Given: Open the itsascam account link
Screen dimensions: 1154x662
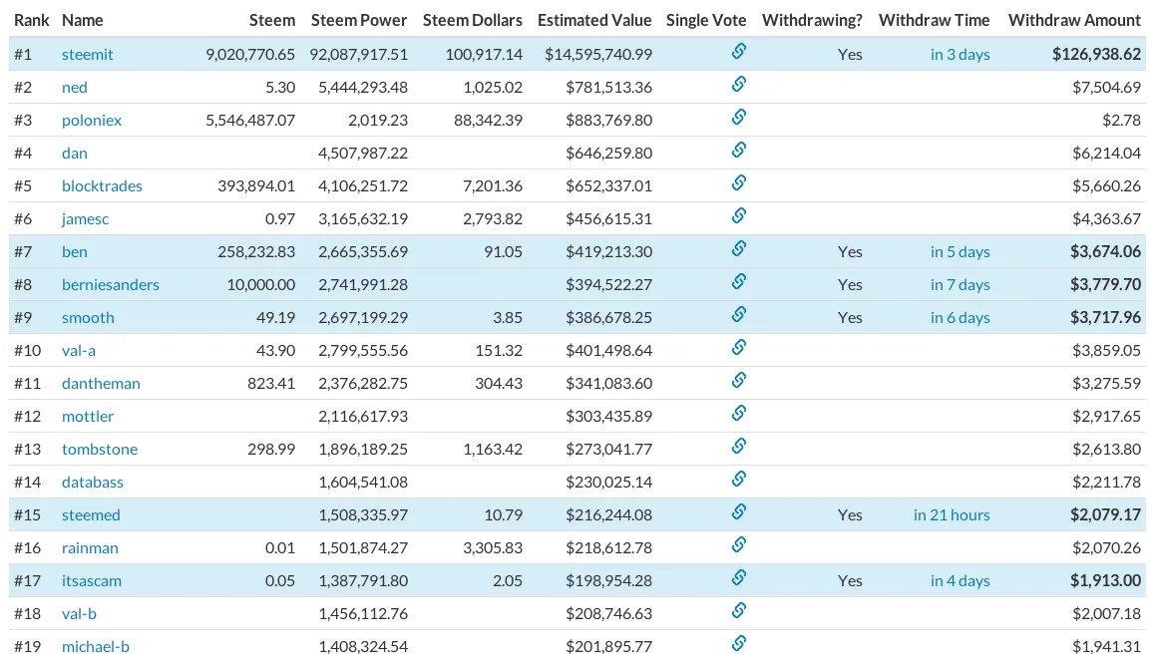Looking at the screenshot, I should (x=91, y=580).
